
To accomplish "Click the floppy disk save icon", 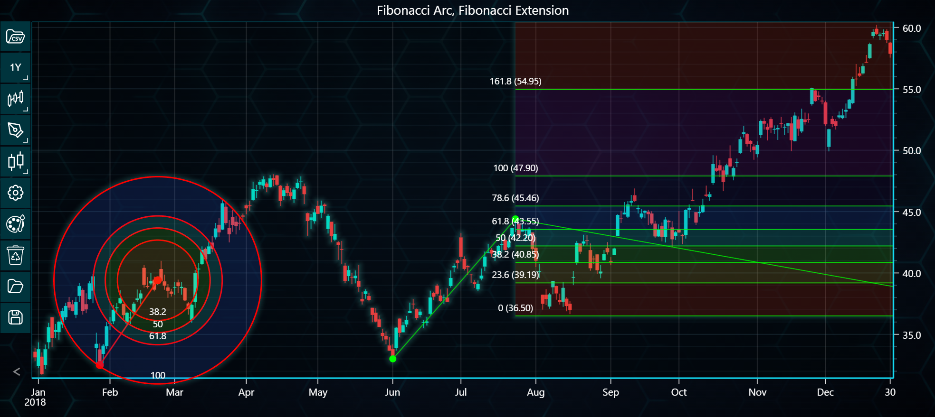I will click(x=15, y=317).
